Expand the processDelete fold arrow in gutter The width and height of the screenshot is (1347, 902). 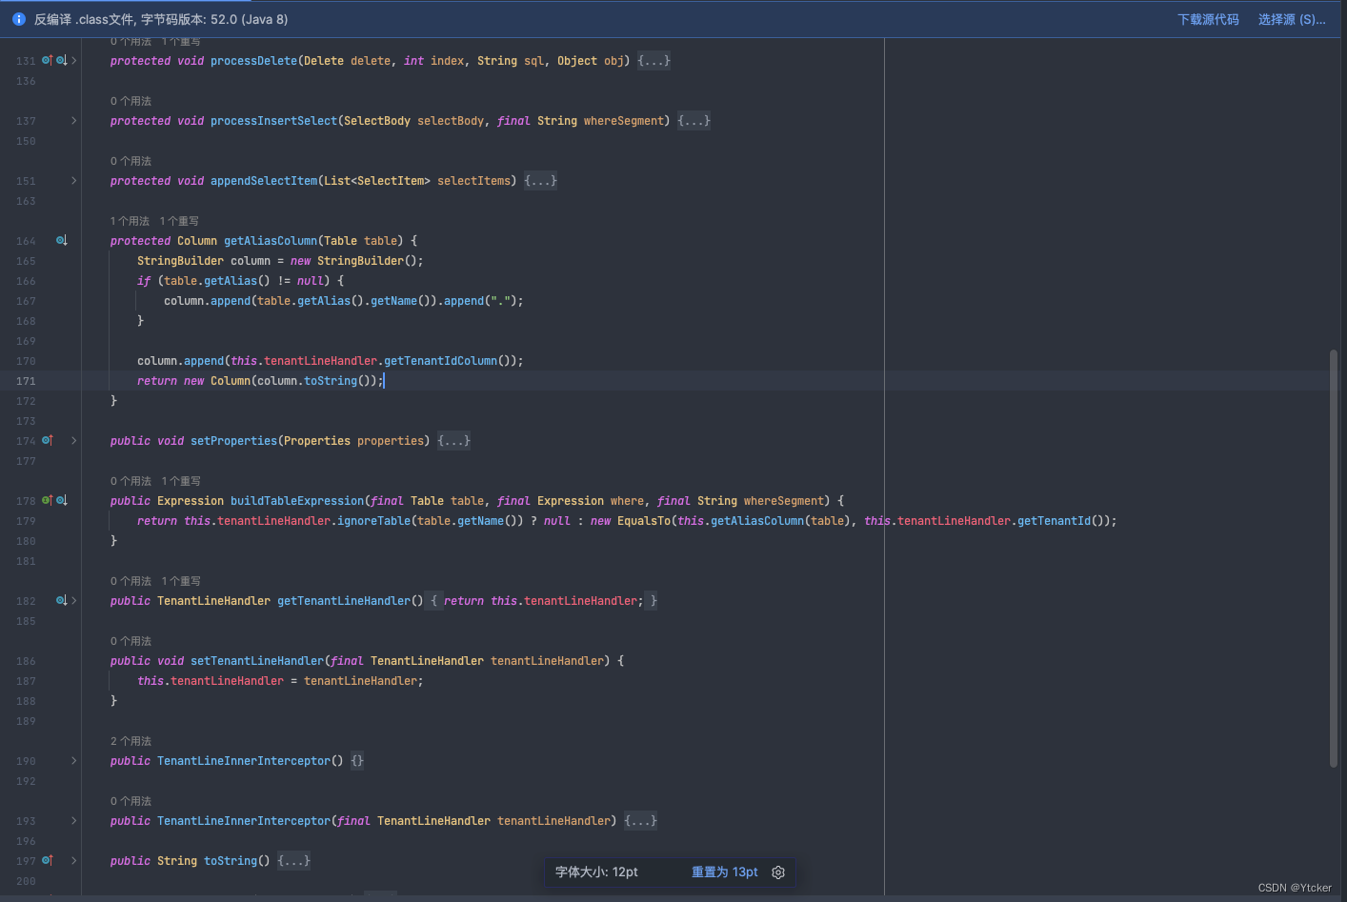[74, 60]
